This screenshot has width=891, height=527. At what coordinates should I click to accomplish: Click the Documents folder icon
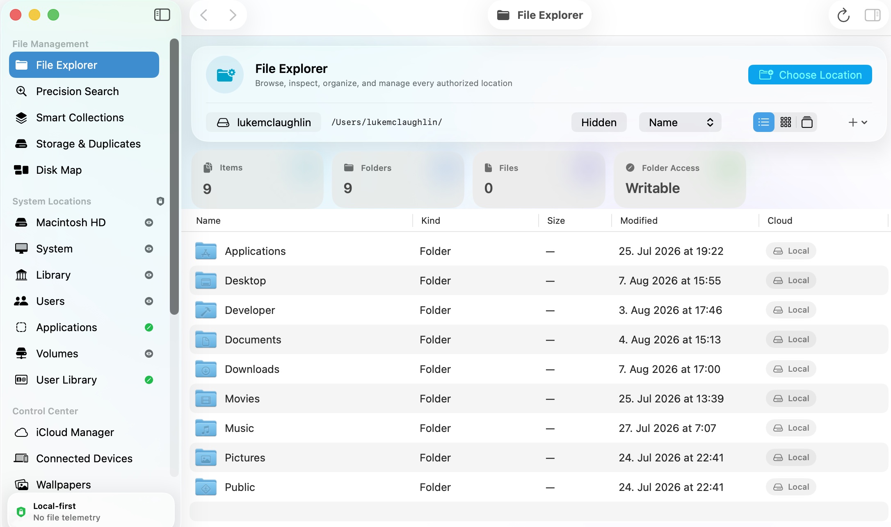[x=206, y=339]
